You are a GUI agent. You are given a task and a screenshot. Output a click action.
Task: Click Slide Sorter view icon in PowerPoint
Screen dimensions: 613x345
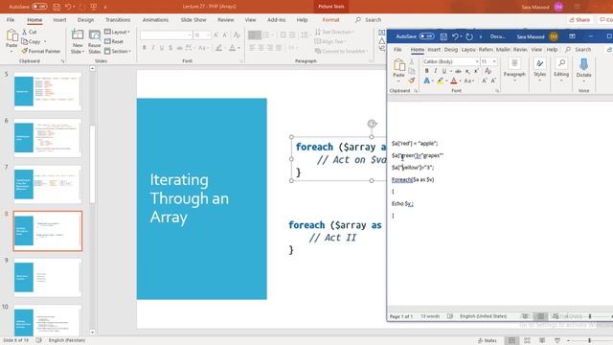tap(527, 341)
